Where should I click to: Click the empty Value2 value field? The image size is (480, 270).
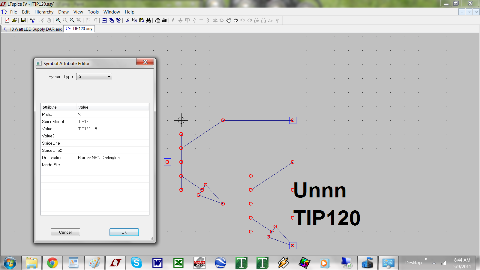tap(113, 136)
